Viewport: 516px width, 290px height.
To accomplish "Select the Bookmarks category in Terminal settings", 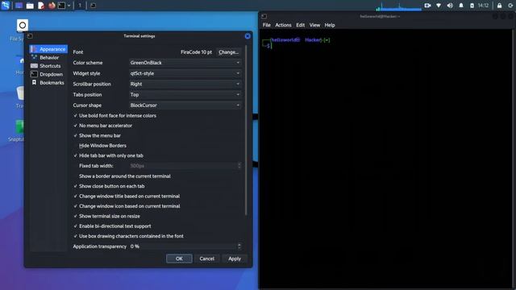I will pyautogui.click(x=48, y=82).
